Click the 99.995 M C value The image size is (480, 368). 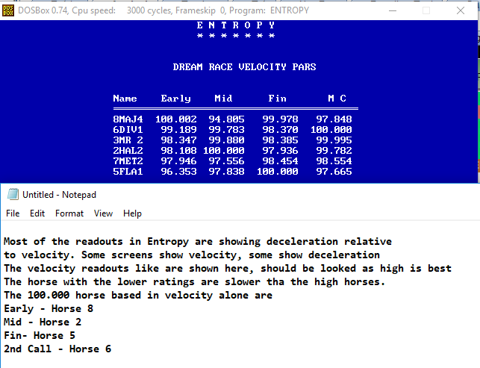tap(334, 140)
